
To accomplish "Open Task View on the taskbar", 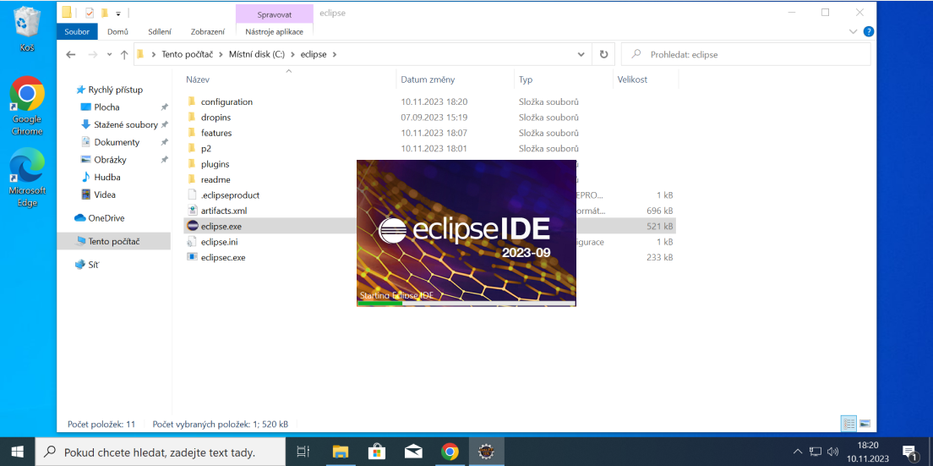I will coord(303,452).
